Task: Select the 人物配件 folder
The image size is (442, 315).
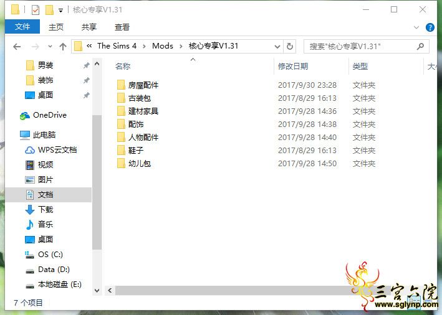Action: [x=143, y=138]
